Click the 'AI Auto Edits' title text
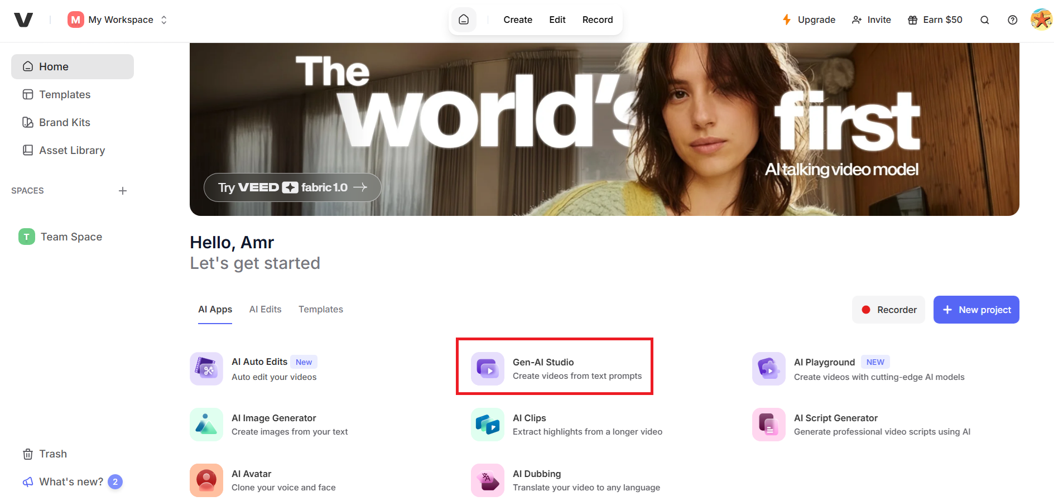Image resolution: width=1054 pixels, height=501 pixels. tap(259, 362)
